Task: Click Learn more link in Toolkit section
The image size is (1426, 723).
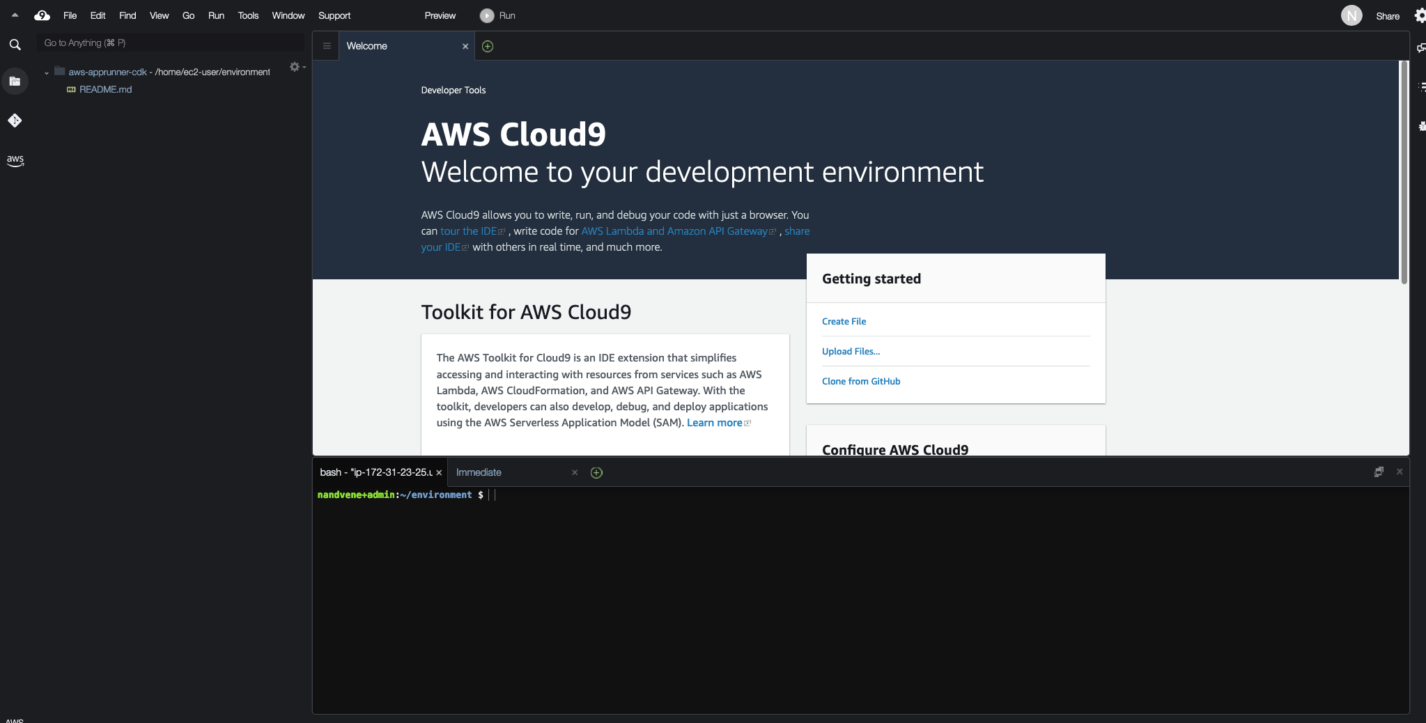Action: coord(718,423)
